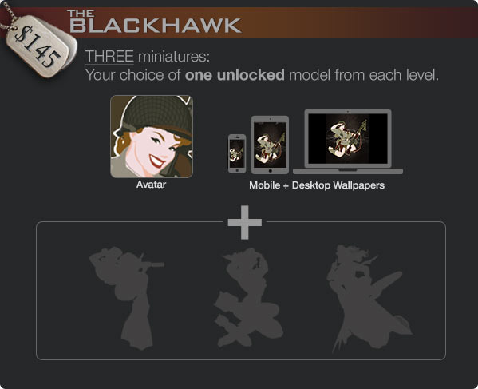The height and width of the screenshot is (389, 478).
Task: Click the Mobile + Desktop Wallpapers caption
Action: (x=317, y=185)
